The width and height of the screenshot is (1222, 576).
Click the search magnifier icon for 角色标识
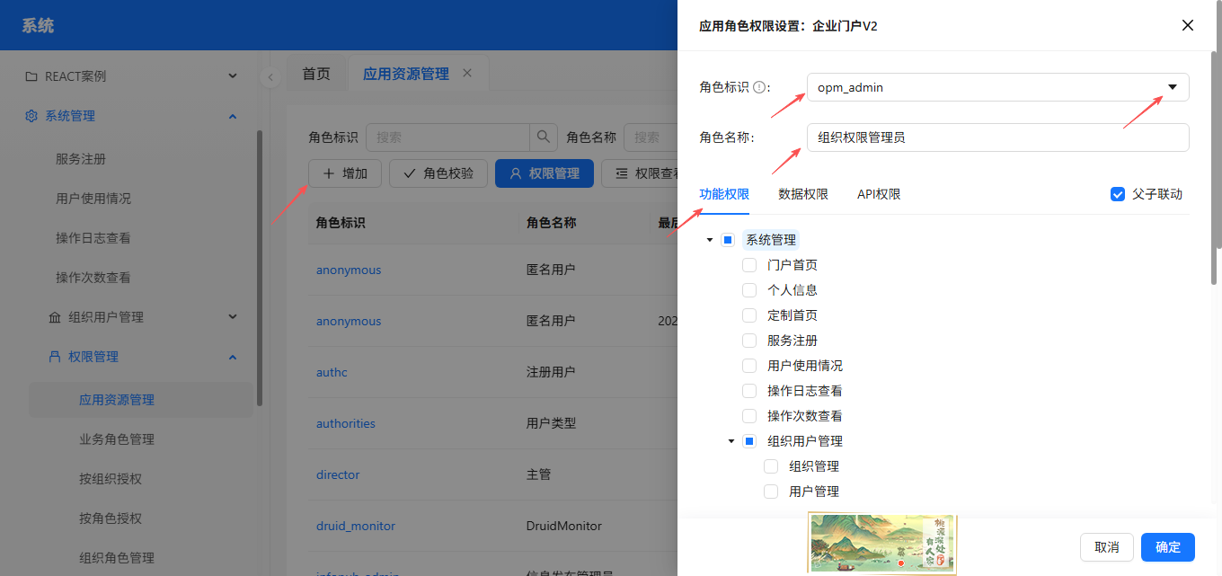coord(543,137)
